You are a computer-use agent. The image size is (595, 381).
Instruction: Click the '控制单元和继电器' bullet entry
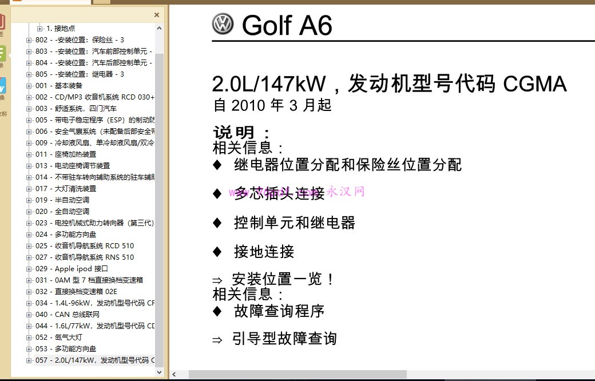(x=295, y=223)
